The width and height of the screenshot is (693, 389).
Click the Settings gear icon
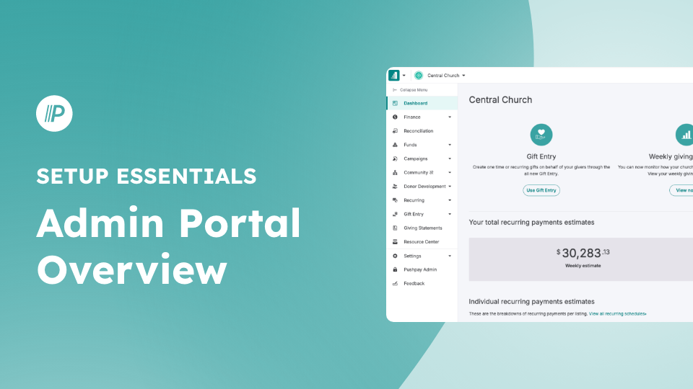(x=395, y=256)
